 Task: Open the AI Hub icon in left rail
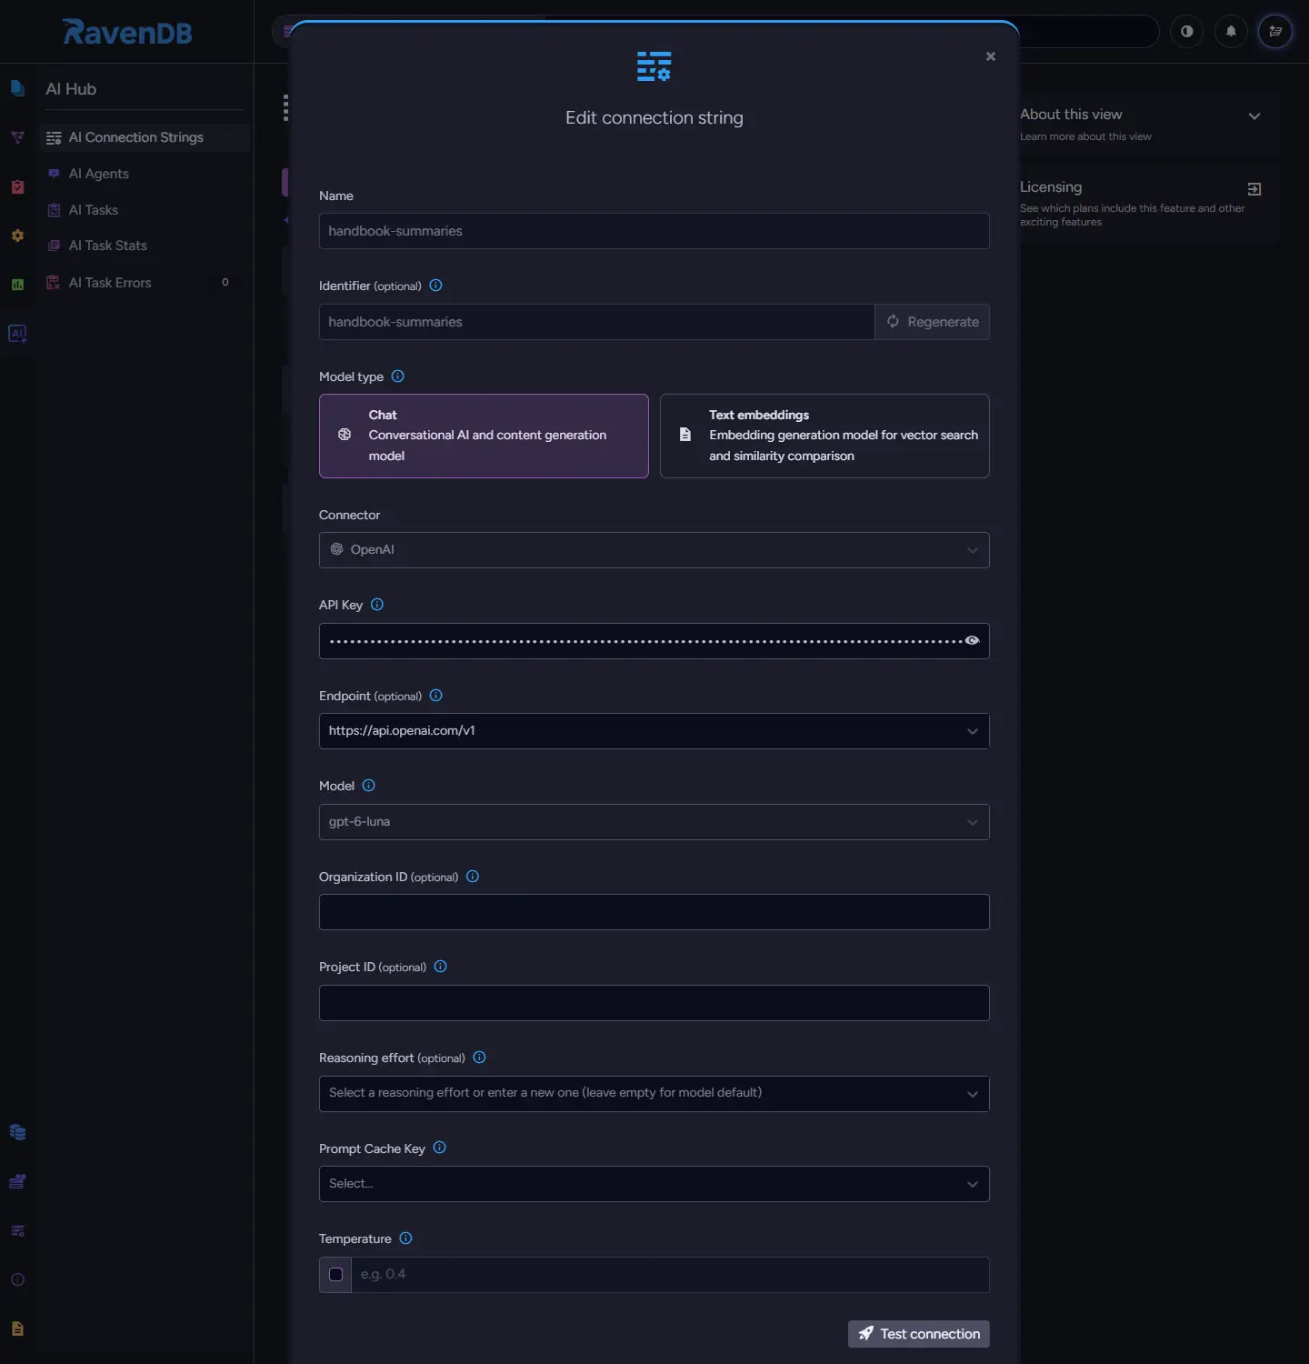click(x=17, y=334)
